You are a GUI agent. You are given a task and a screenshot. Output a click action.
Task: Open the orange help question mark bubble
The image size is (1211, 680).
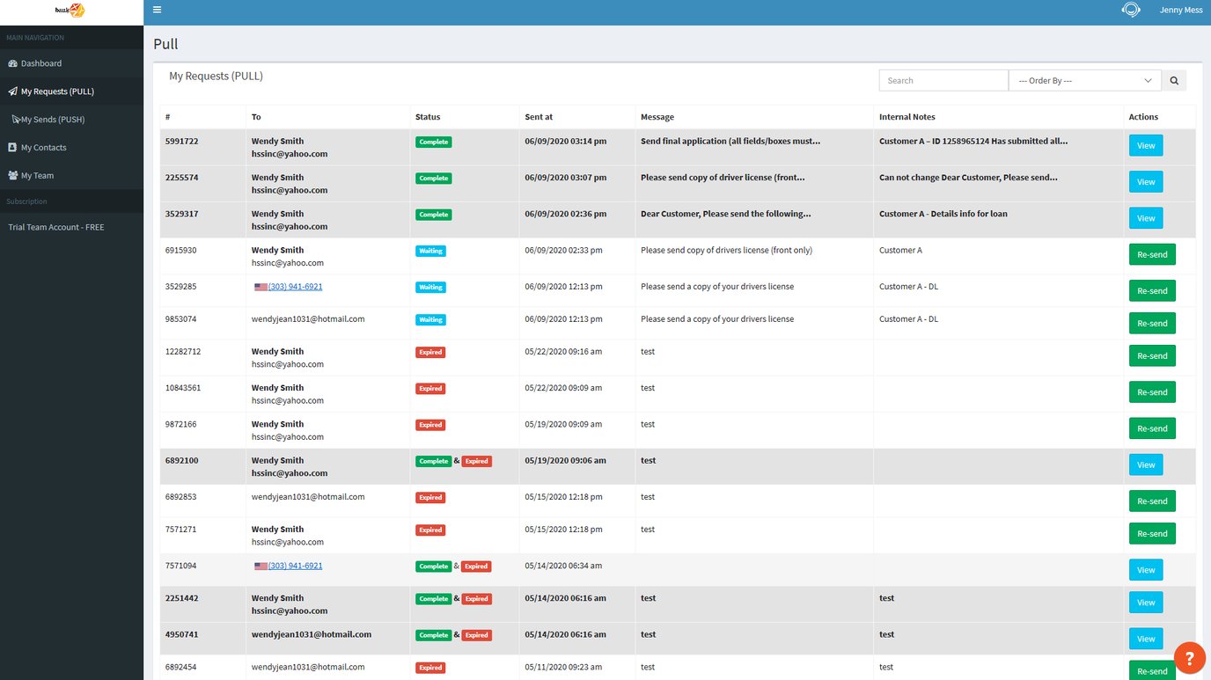click(1189, 657)
